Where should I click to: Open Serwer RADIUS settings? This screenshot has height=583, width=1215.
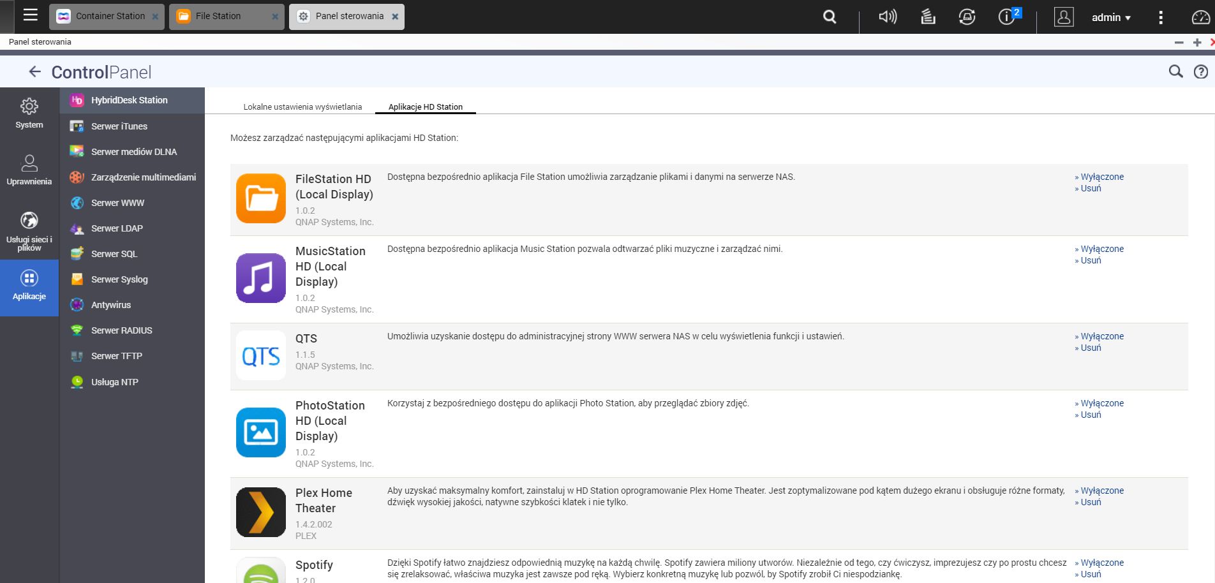[132, 330]
